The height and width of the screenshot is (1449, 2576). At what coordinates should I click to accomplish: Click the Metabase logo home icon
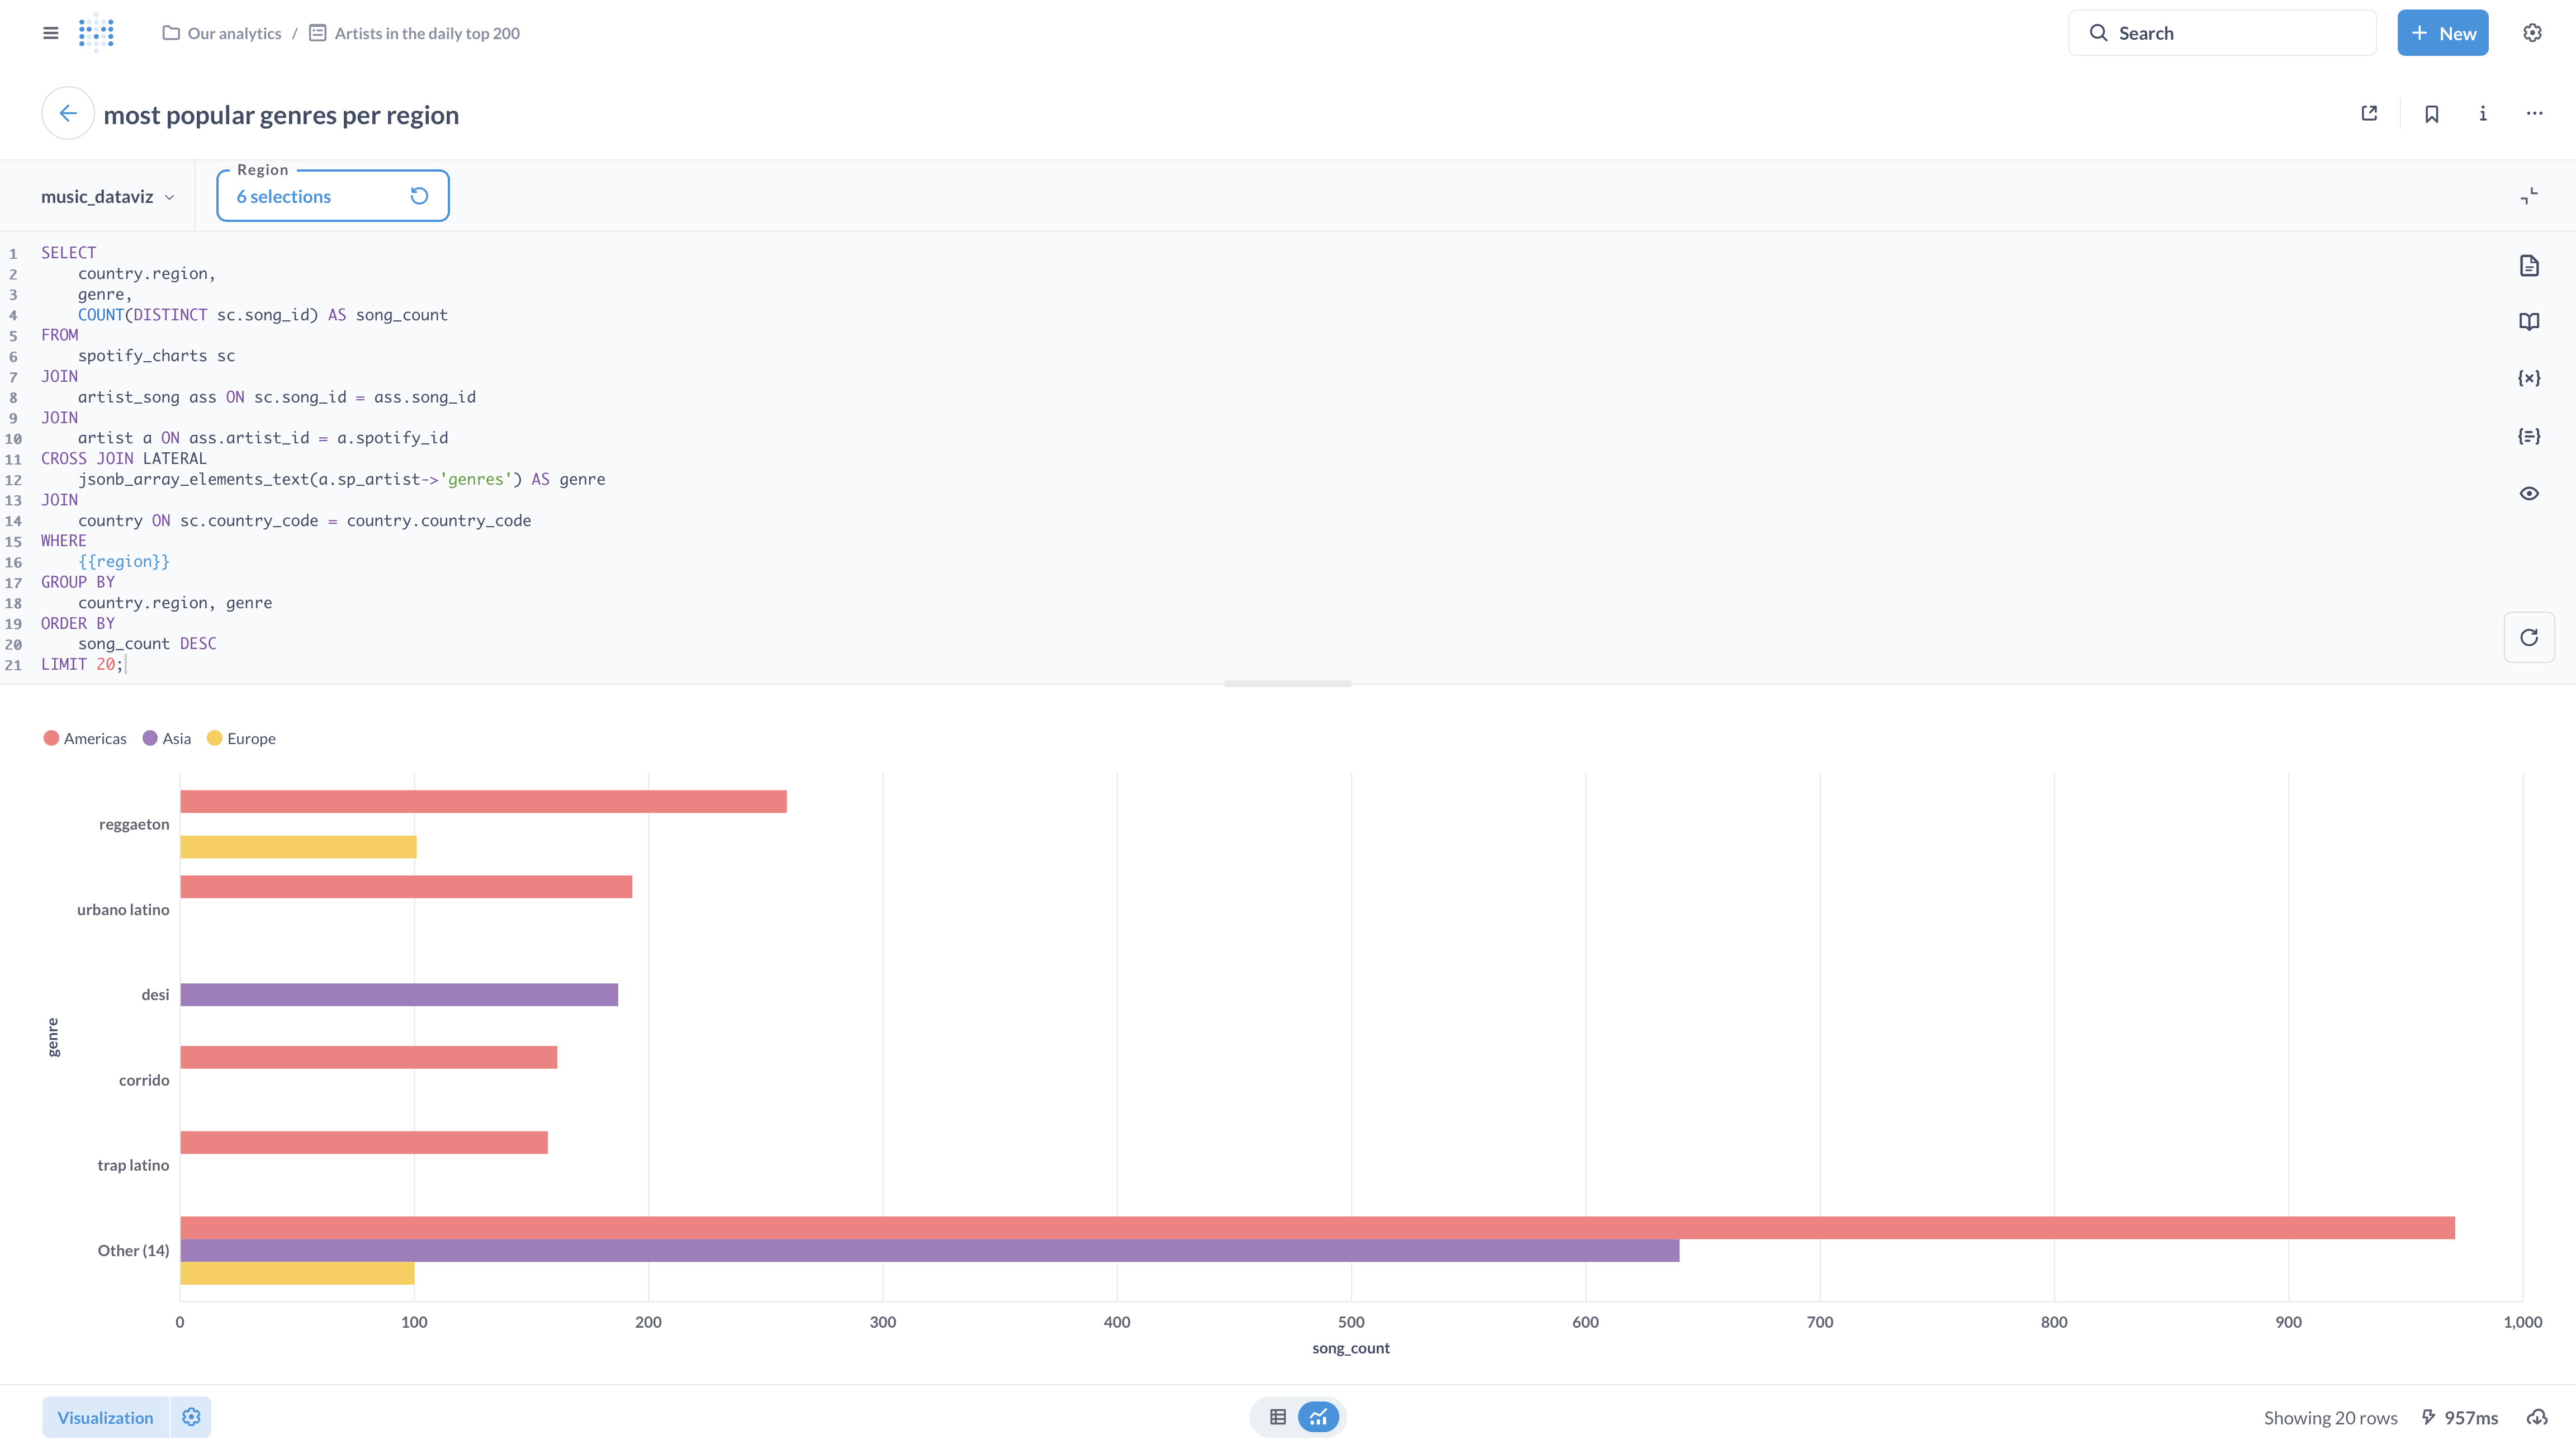pos(96,33)
